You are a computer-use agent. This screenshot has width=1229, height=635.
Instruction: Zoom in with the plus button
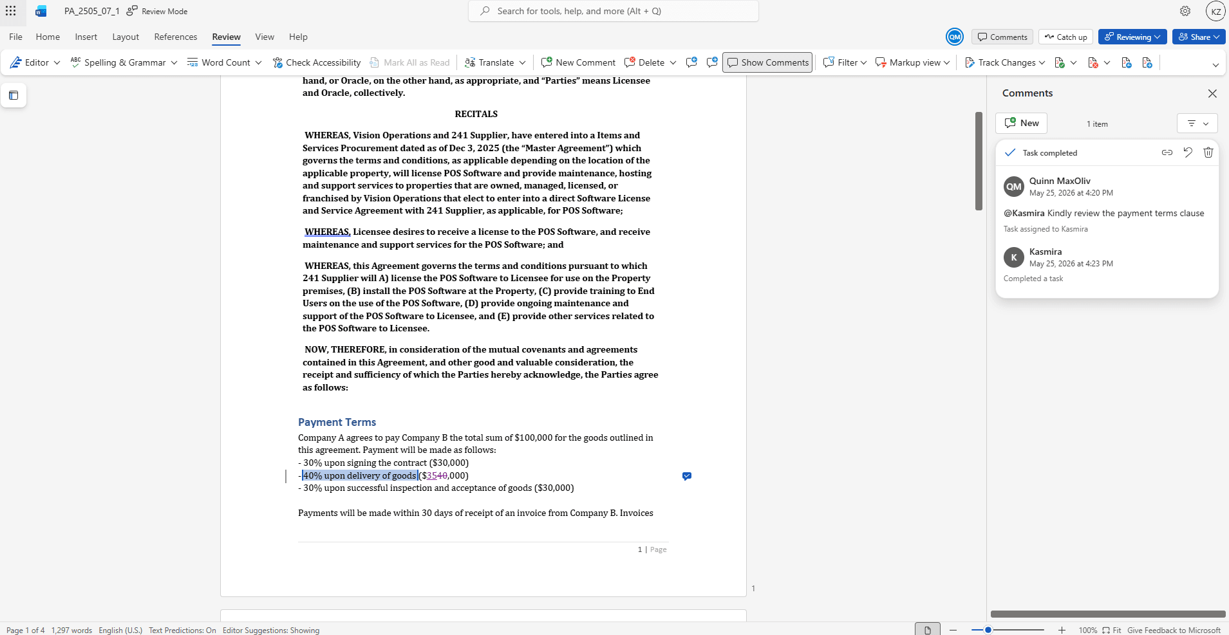tap(1062, 630)
